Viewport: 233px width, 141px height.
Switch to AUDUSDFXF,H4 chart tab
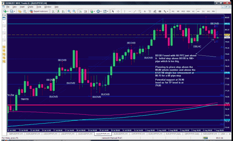[120, 134]
